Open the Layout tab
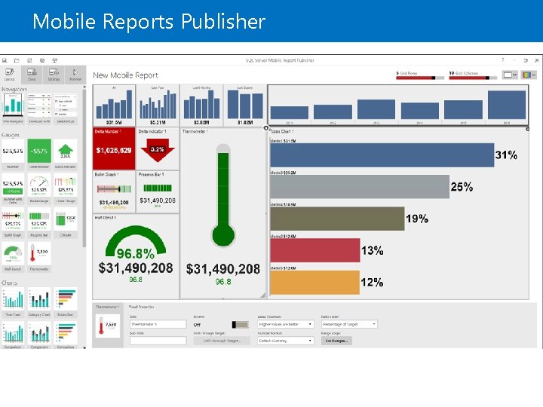Screen dimensions: 543x407 tap(10, 75)
